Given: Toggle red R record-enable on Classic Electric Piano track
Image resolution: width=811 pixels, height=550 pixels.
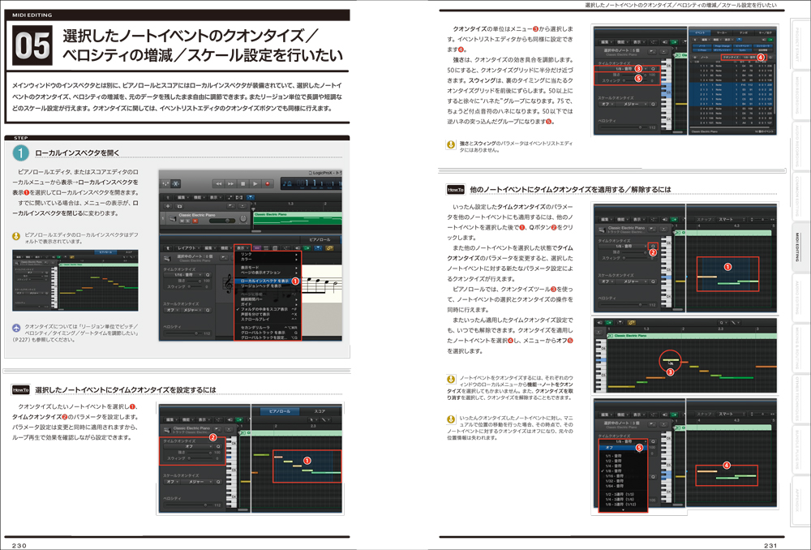Looking at the screenshot, I should [x=195, y=221].
